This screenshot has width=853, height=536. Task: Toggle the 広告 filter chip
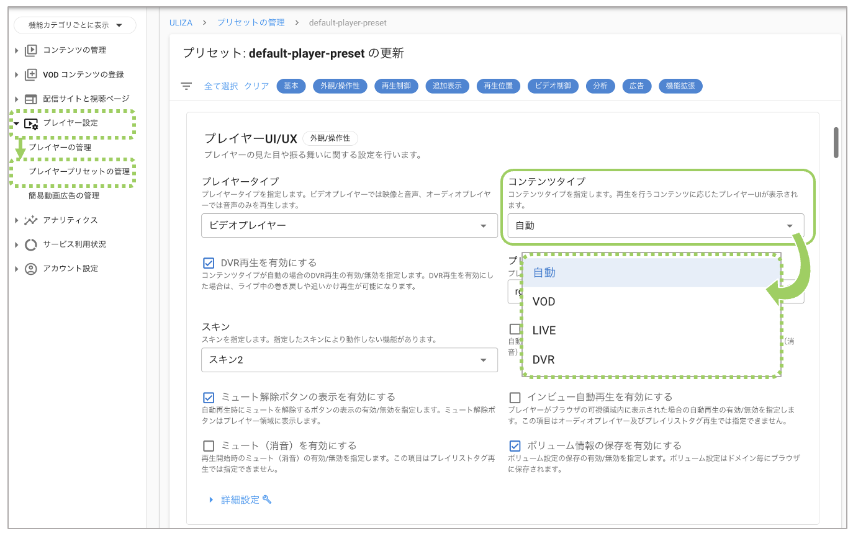click(637, 86)
